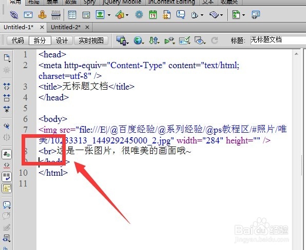
Task: Click the Media insert icon
Action: [x=120, y=15]
